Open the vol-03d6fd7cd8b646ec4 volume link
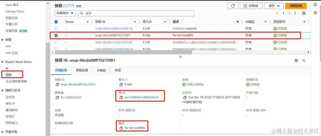 (x=141, y=97)
